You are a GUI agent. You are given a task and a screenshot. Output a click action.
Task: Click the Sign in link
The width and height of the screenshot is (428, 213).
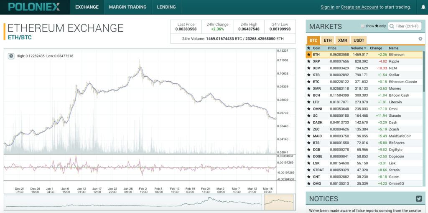point(327,7)
